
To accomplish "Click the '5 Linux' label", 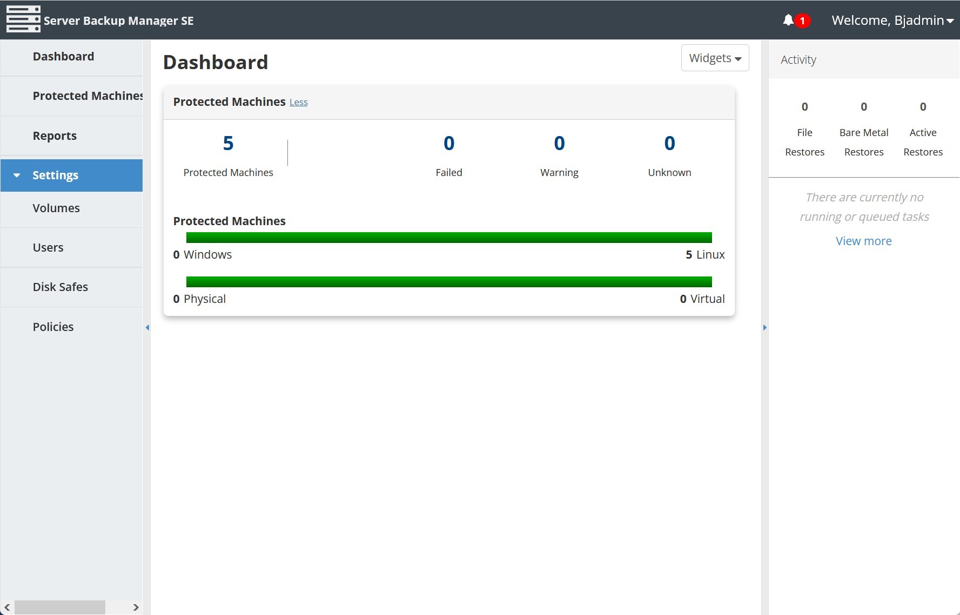I will point(705,254).
